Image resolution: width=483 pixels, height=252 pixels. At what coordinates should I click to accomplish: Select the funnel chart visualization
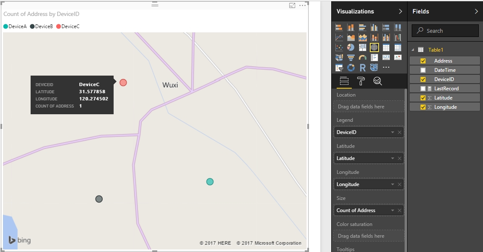coord(351,58)
